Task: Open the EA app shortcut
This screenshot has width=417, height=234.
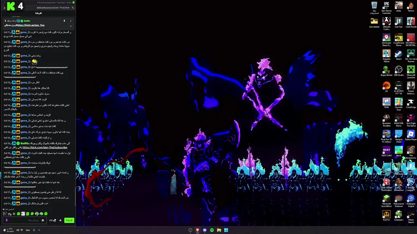Action: [x=386, y=87]
